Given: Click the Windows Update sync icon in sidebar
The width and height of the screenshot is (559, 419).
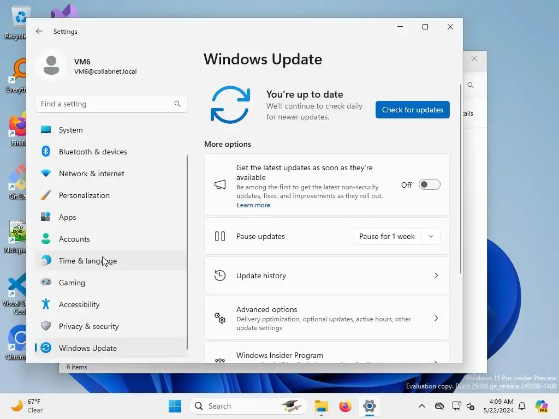Looking at the screenshot, I should (46, 348).
